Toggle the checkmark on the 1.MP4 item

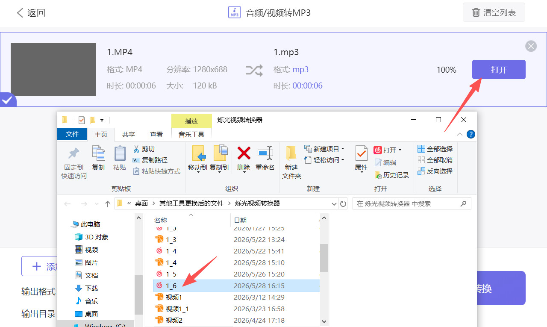pyautogui.click(x=7, y=100)
